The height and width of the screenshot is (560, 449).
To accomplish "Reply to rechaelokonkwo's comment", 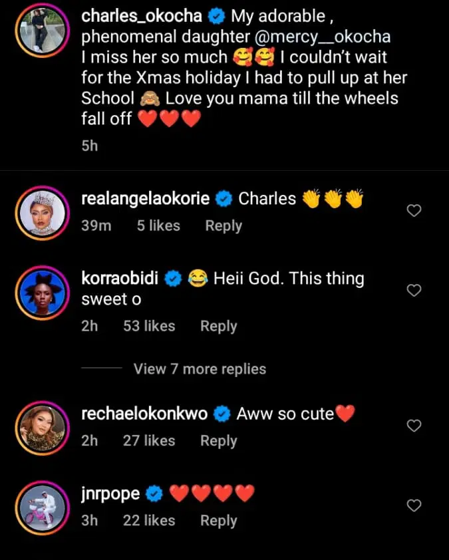I will pos(219,441).
